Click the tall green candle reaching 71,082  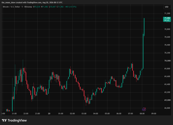(x=144, y=27)
